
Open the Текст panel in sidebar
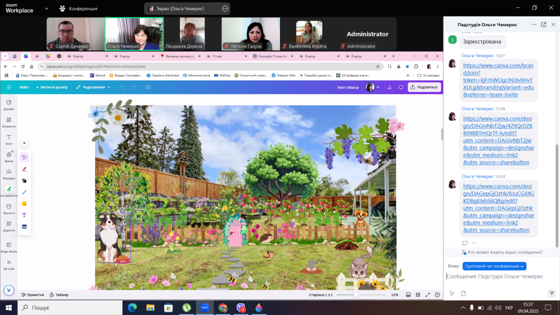pos(9,139)
